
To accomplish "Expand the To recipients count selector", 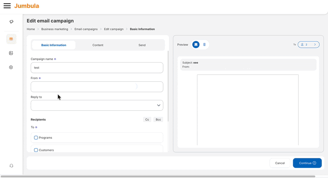I will pos(308,44).
